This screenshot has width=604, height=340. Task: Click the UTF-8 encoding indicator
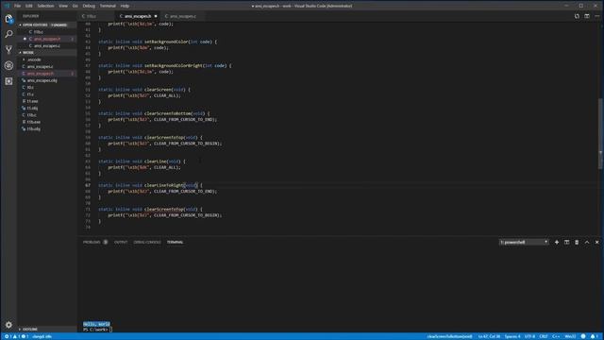tap(529, 336)
